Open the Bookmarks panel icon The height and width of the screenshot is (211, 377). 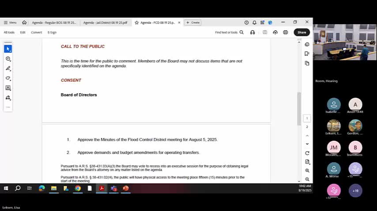click(x=307, y=54)
